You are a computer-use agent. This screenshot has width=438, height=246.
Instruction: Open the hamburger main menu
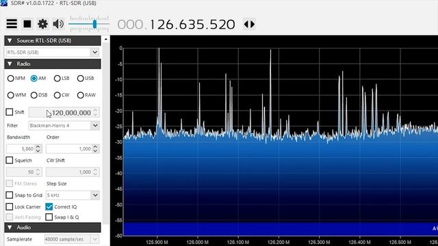coord(12,24)
